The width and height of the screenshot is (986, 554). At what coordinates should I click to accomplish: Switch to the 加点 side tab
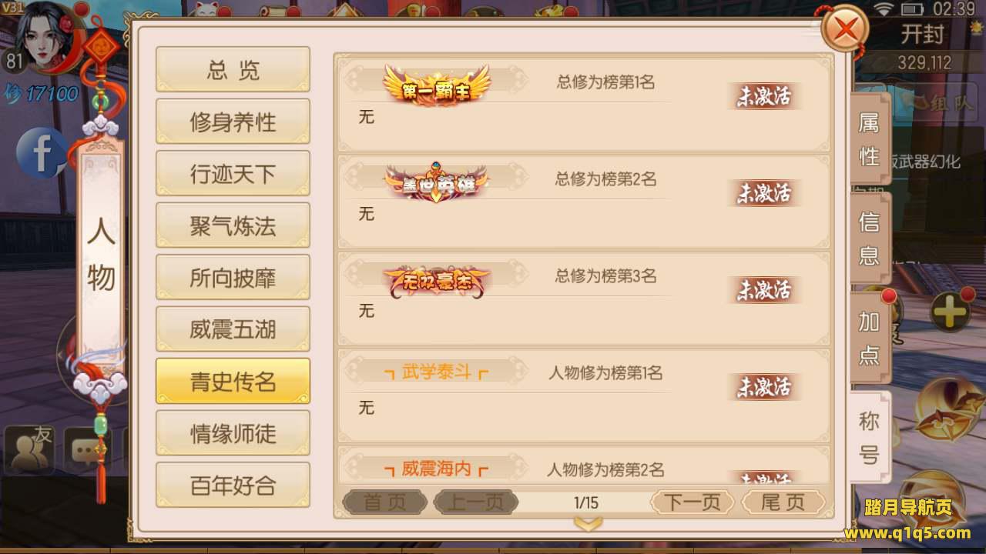click(x=870, y=339)
